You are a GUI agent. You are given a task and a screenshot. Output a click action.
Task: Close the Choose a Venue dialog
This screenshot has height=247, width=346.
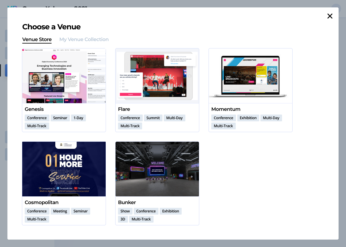pyautogui.click(x=330, y=16)
